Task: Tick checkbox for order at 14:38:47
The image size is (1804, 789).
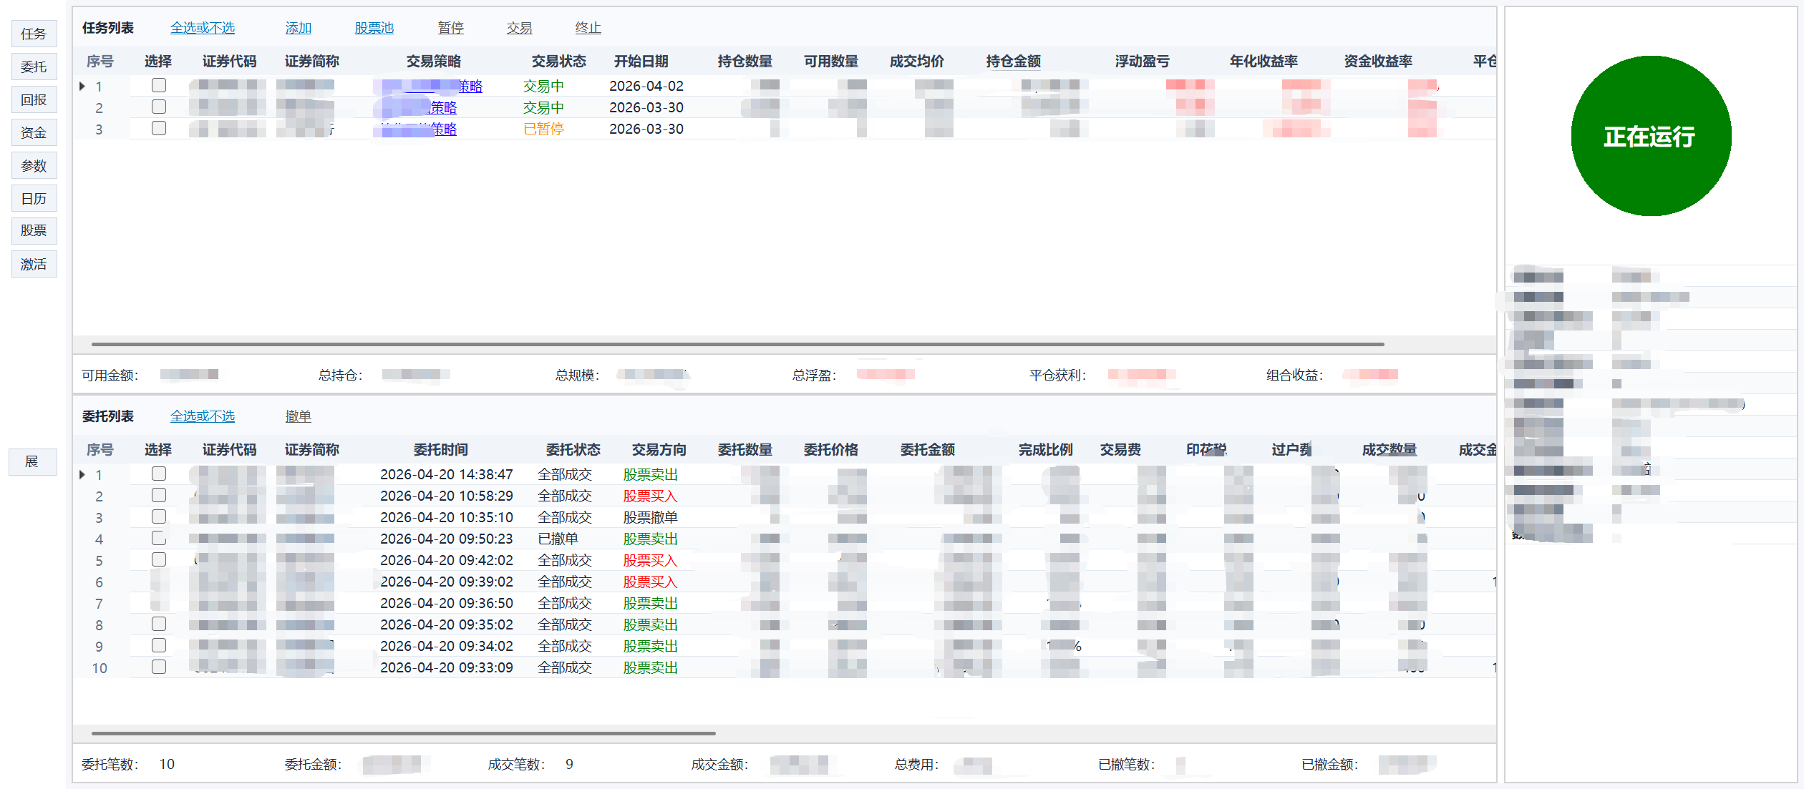Action: coord(159,474)
